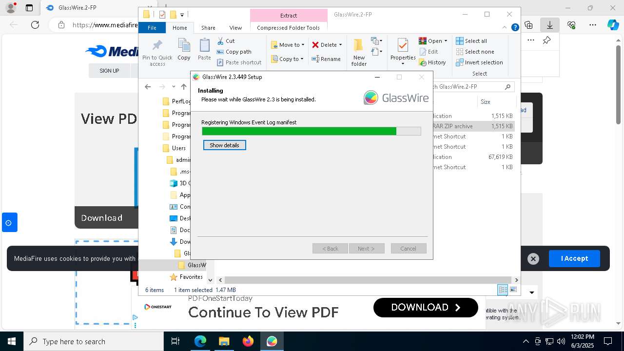Collapse the Explorer ribbon with chevron
The width and height of the screenshot is (624, 351).
point(506,27)
